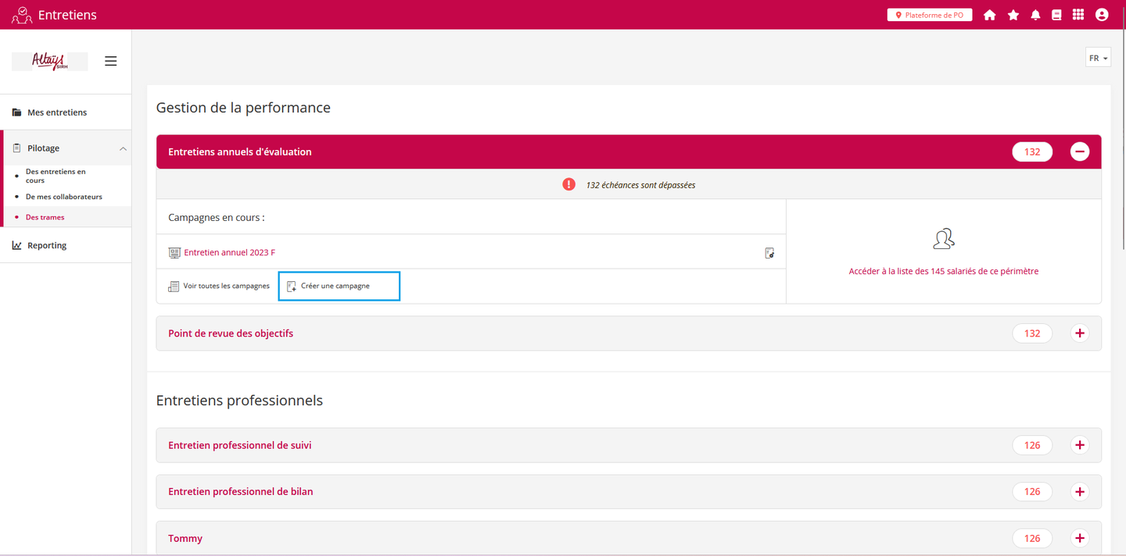Expand Point de revue des objectifs

pyautogui.click(x=1079, y=333)
